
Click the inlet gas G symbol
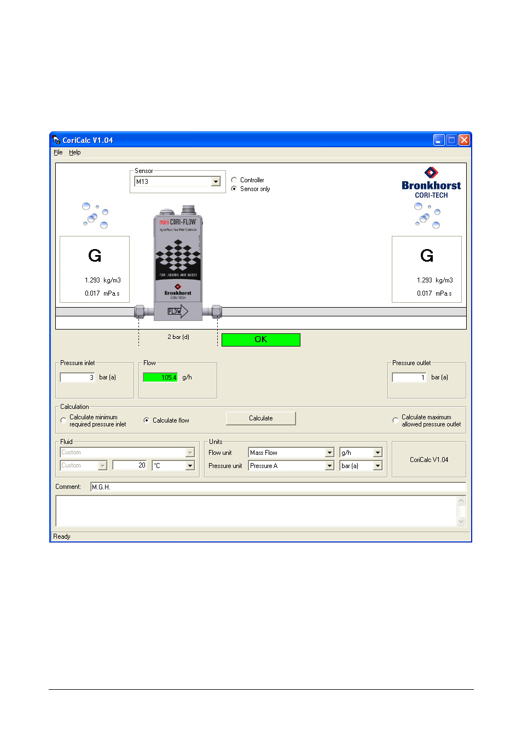click(95, 256)
